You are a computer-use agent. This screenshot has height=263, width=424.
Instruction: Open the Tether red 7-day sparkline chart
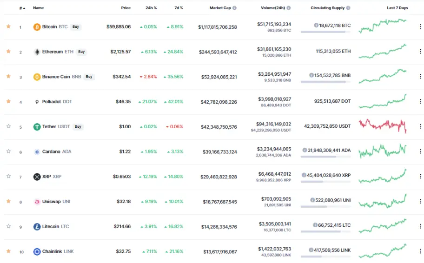[383, 126]
